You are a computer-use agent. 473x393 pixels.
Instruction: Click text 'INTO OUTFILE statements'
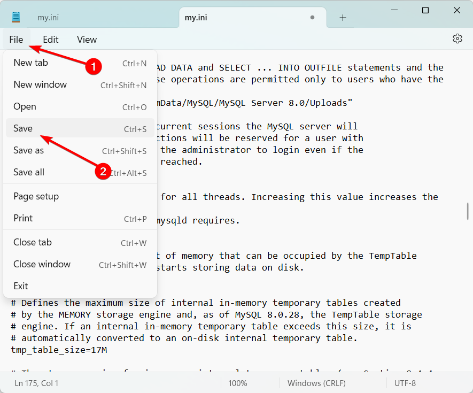pos(339,67)
